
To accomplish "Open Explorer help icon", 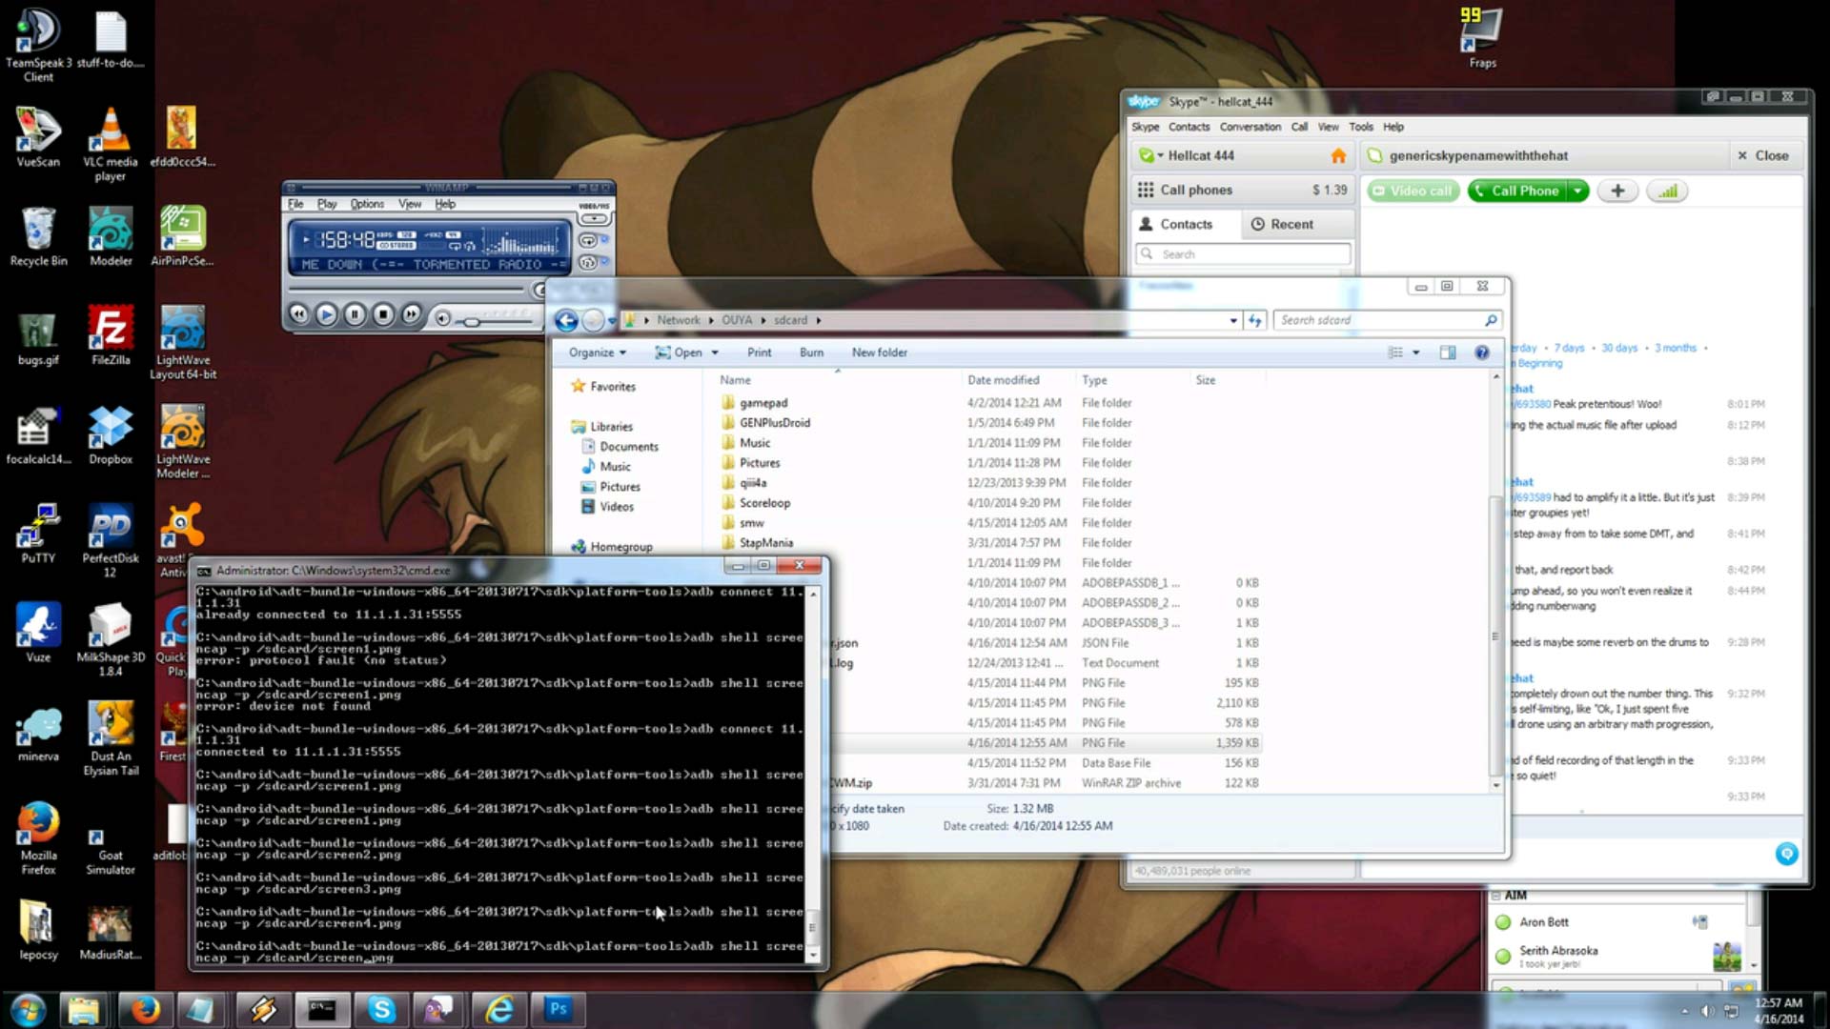I will (1482, 353).
